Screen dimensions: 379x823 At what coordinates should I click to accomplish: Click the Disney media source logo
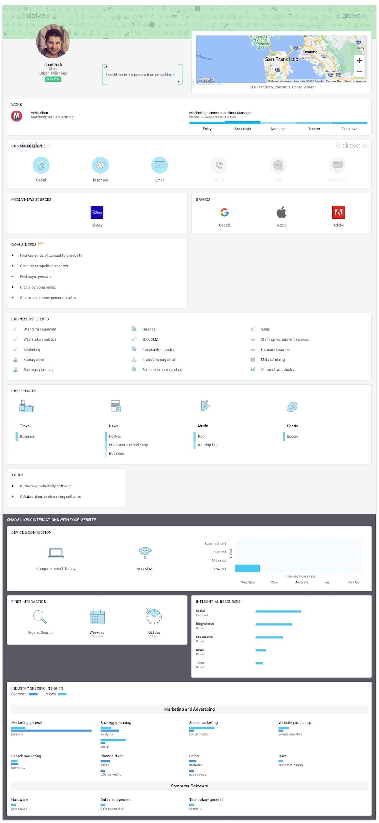[x=97, y=212]
